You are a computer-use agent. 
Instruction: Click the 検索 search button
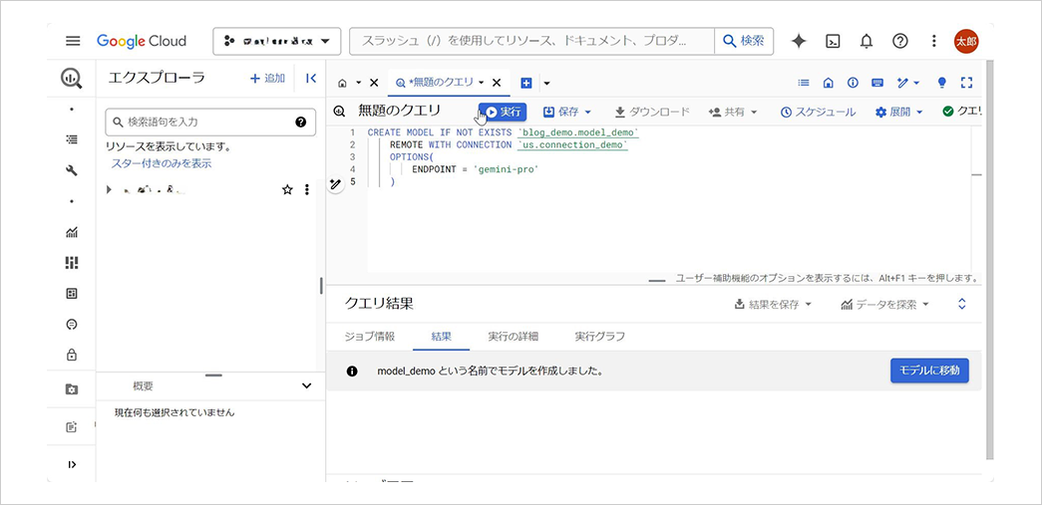[x=744, y=41]
